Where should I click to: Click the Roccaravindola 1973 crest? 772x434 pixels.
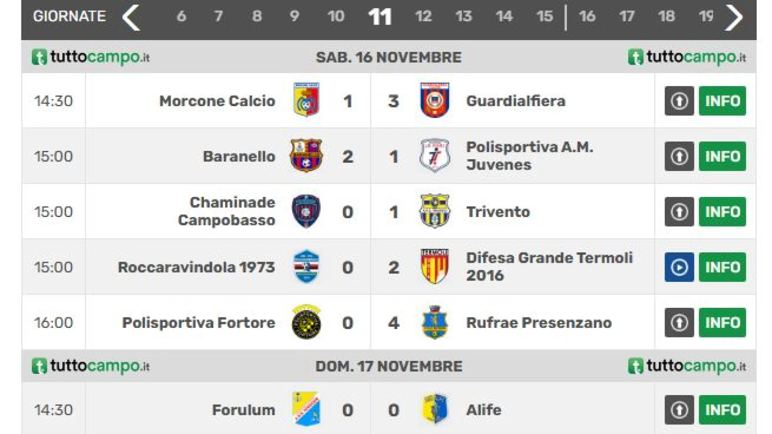click(x=306, y=266)
